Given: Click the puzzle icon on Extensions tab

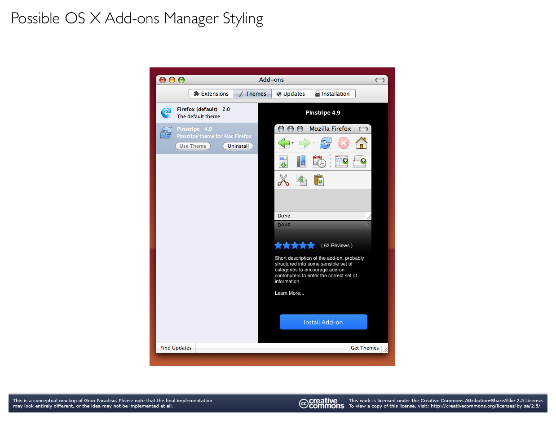Looking at the screenshot, I should click(197, 93).
